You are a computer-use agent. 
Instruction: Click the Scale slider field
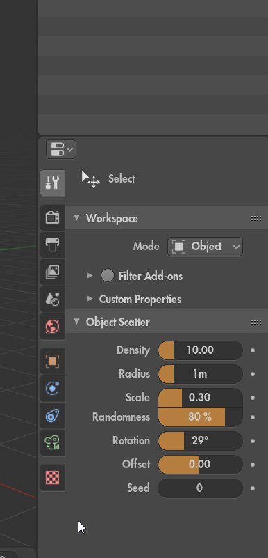tap(200, 398)
